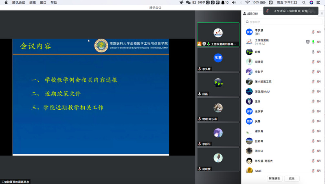Viewport: 325px width, 184px height.
Task: Click the 成员(18) people icon in panel header
Action: [244, 13]
